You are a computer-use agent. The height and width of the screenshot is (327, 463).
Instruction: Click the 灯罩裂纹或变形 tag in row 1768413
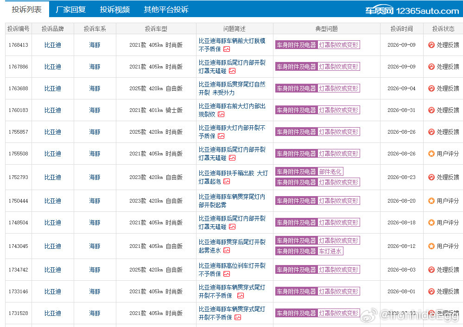(x=339, y=45)
